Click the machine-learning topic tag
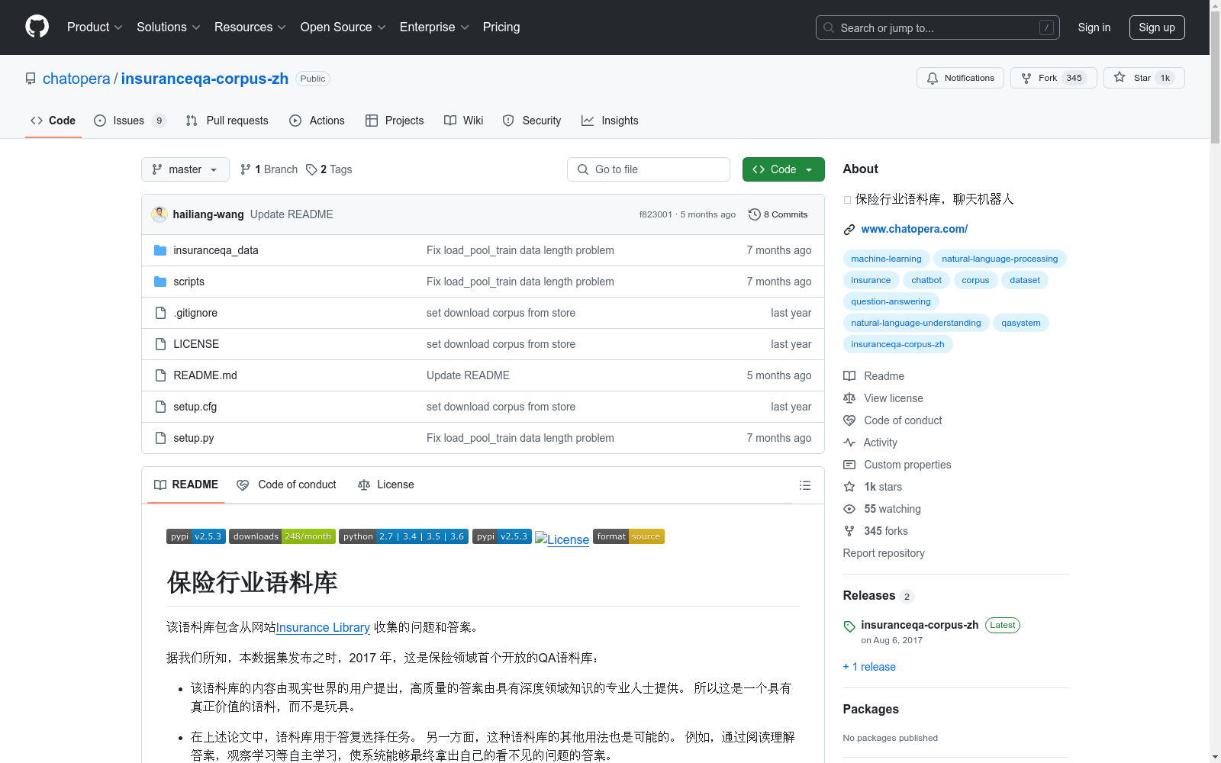Screen dimensions: 1221x763 [886, 259]
